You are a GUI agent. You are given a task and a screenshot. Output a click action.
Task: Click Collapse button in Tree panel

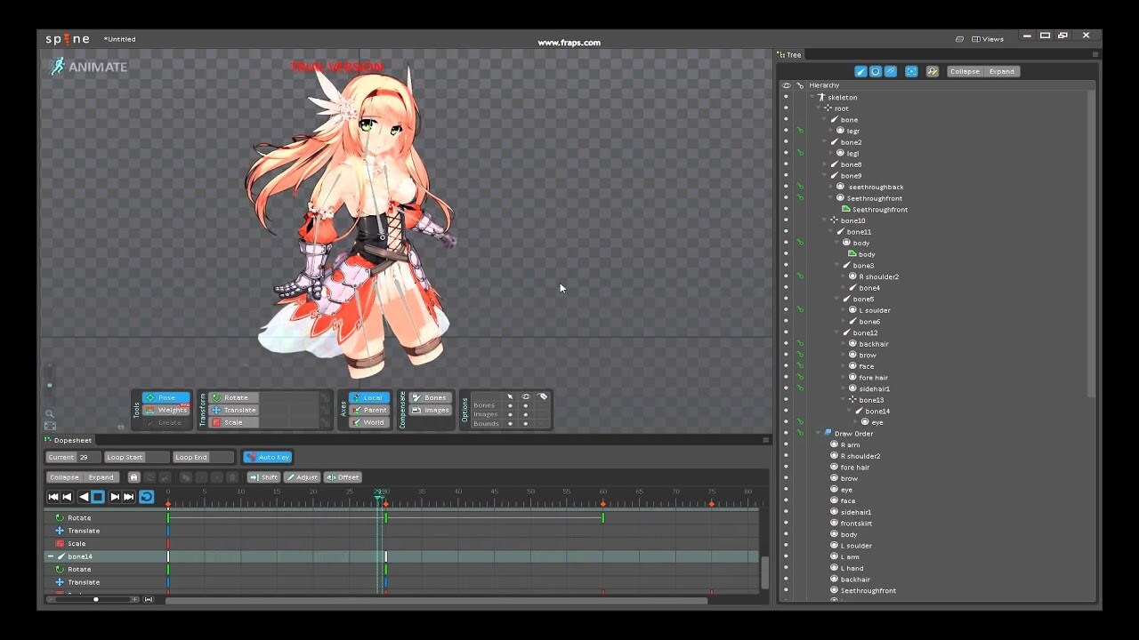965,71
